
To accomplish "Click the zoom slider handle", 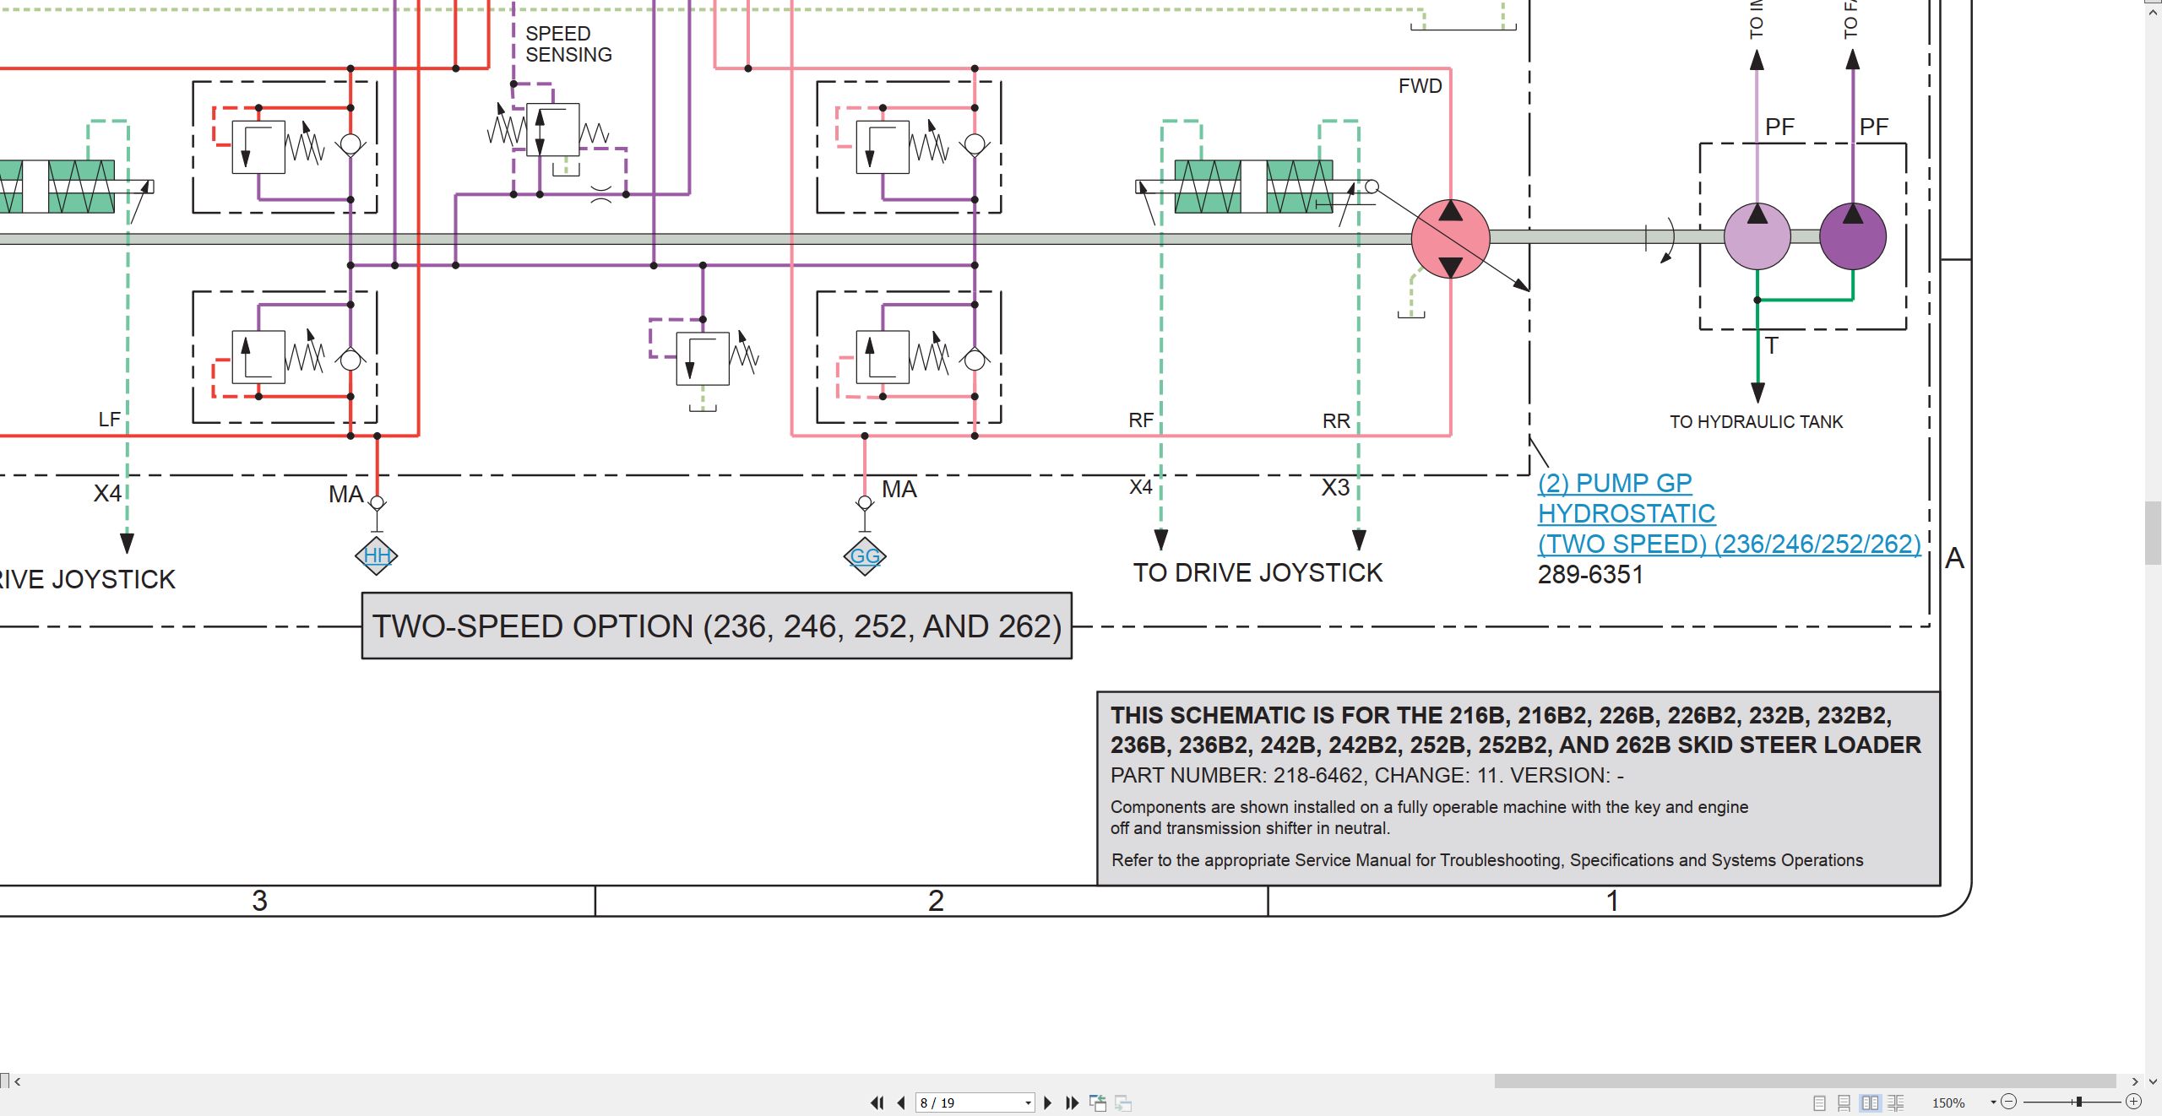I will pyautogui.click(x=2078, y=1102).
